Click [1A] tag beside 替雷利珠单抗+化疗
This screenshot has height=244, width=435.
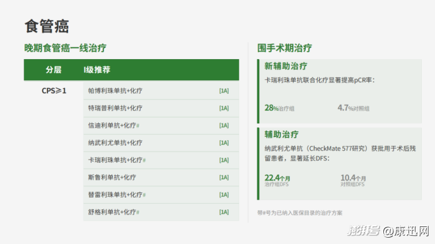point(224,195)
